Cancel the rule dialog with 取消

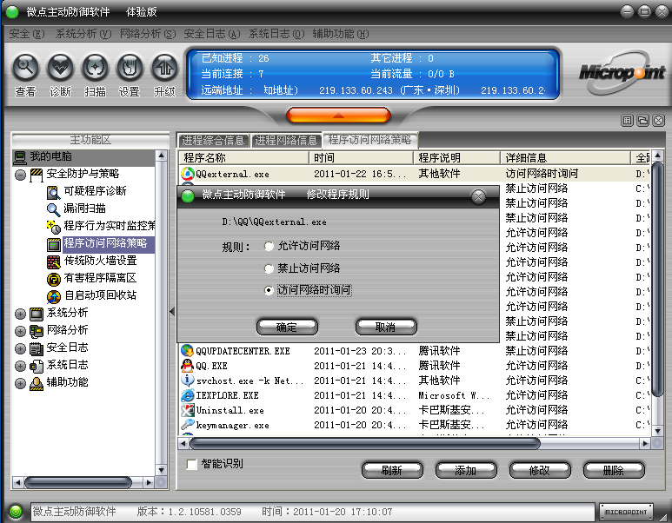[386, 327]
